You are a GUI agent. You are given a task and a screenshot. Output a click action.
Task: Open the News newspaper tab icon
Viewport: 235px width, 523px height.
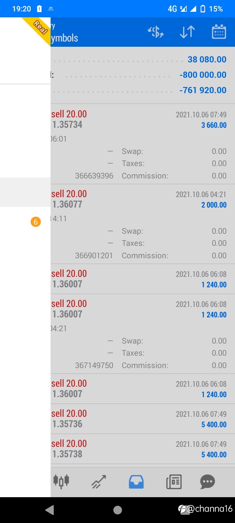pos(174,481)
